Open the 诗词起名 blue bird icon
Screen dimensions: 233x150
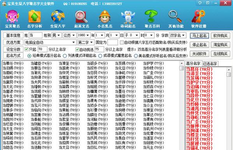(x=128, y=17)
